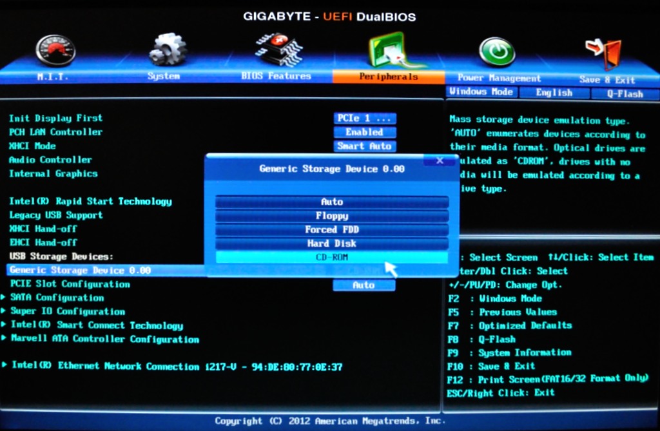
Task: Select the Init Display First setting
Action: pyautogui.click(x=55, y=119)
